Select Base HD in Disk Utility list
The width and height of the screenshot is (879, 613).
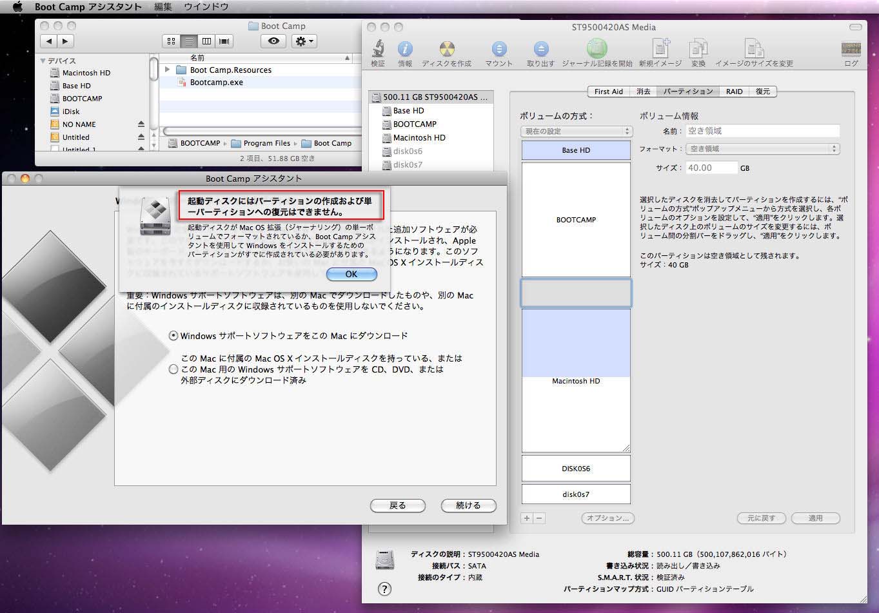[x=408, y=110]
